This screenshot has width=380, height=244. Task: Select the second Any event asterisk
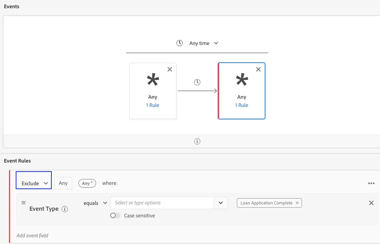click(242, 80)
